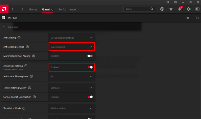This screenshot has width=201, height=119.
Task: Open settings gear icon
Action: (188, 9)
